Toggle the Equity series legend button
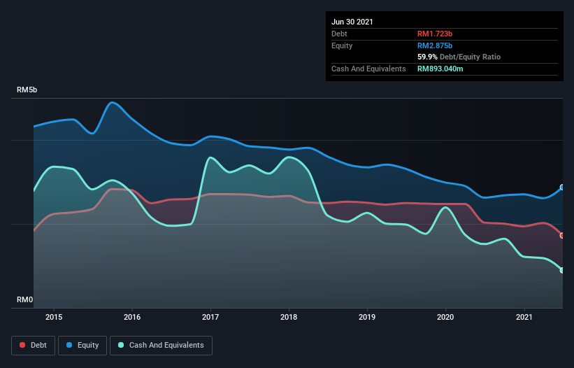 pyautogui.click(x=82, y=346)
